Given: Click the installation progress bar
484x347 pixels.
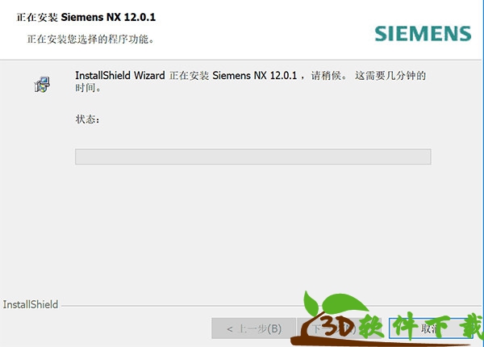Looking at the screenshot, I should click(252, 157).
